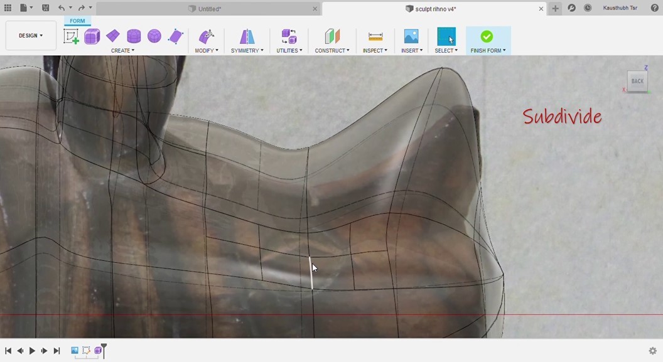Click the Insert image tool icon
Screen dimensions: 663x362
(411, 36)
